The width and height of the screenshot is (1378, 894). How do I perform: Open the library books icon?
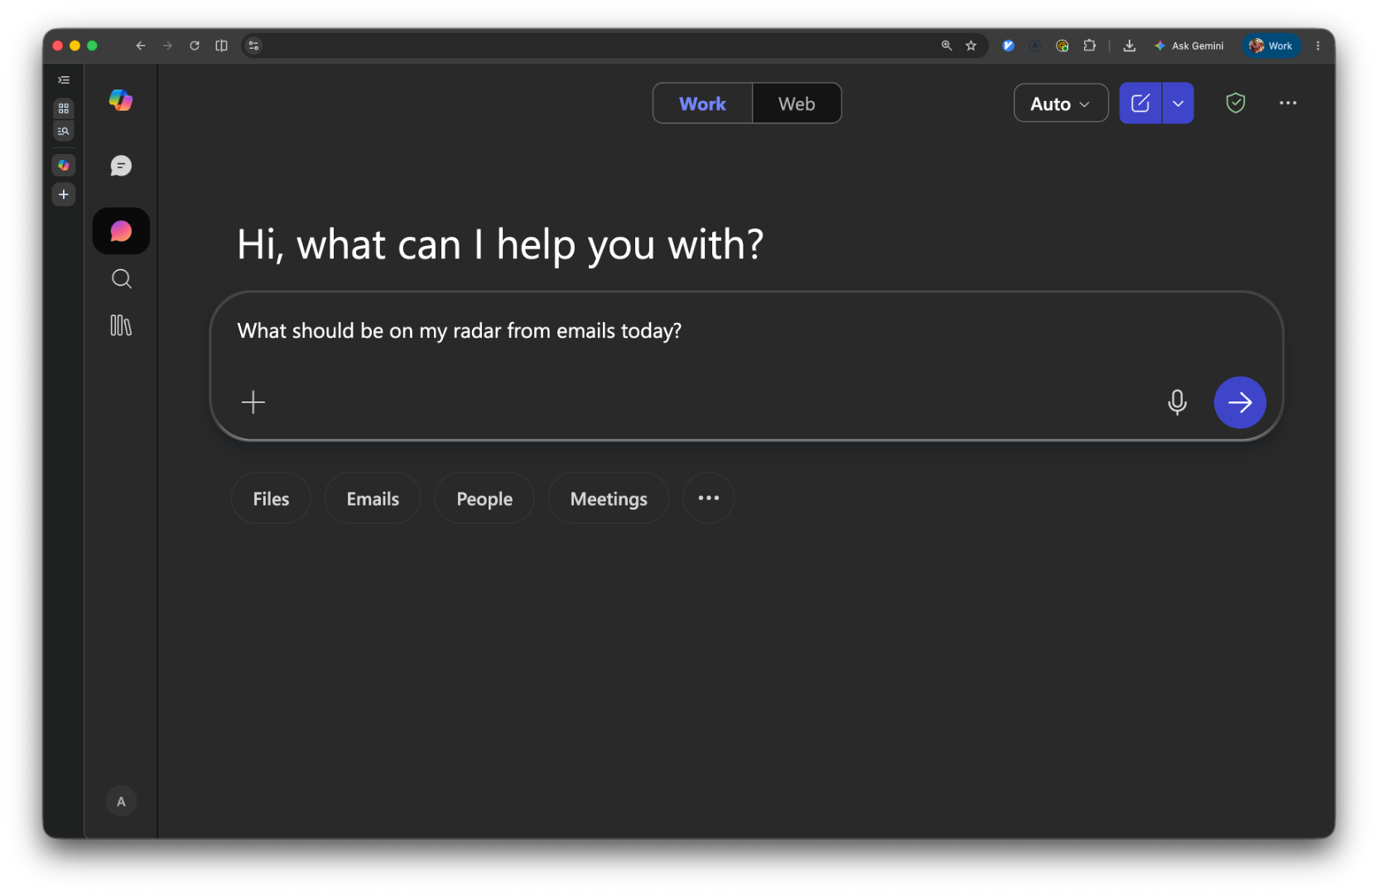(121, 325)
